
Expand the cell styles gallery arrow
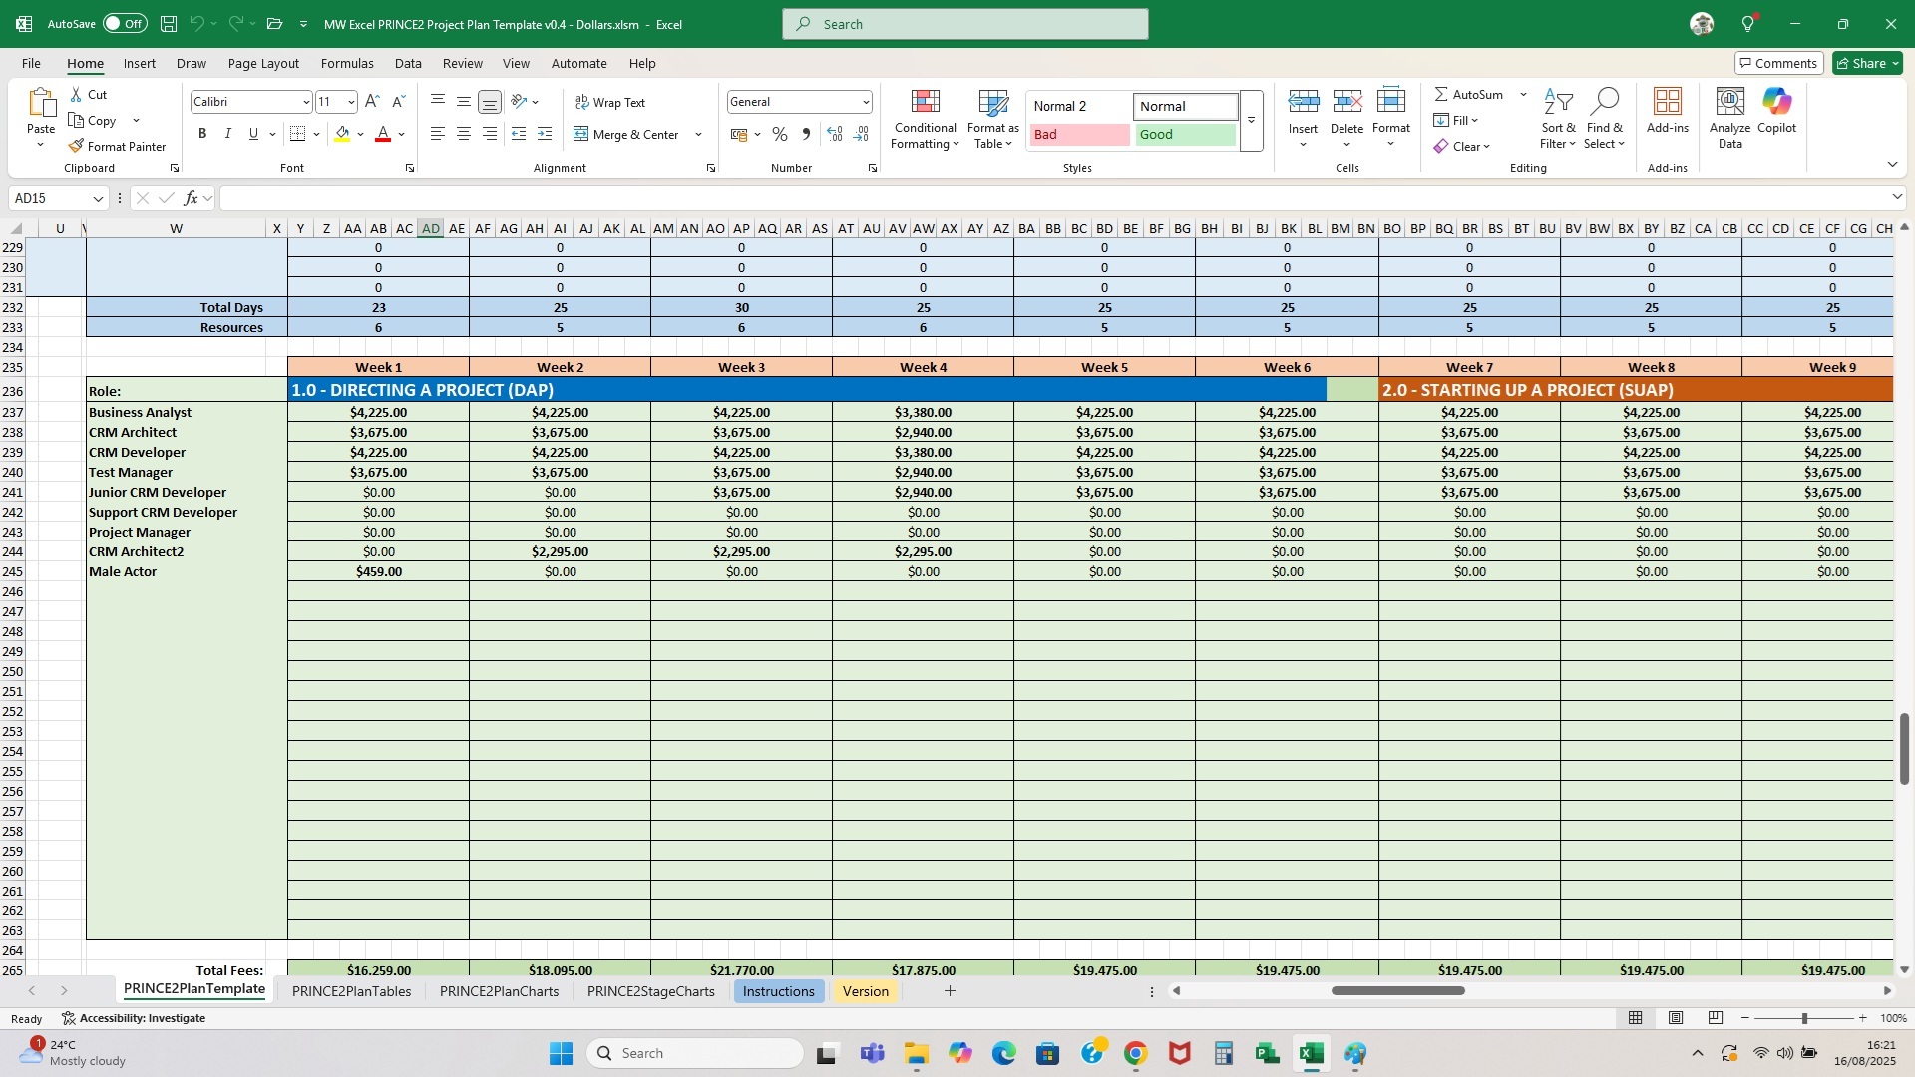(1251, 121)
